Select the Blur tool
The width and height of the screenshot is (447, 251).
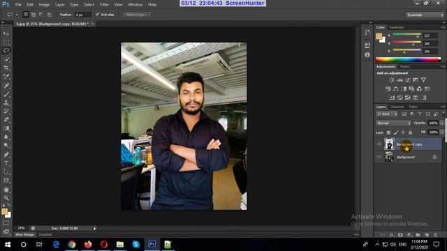6,137
